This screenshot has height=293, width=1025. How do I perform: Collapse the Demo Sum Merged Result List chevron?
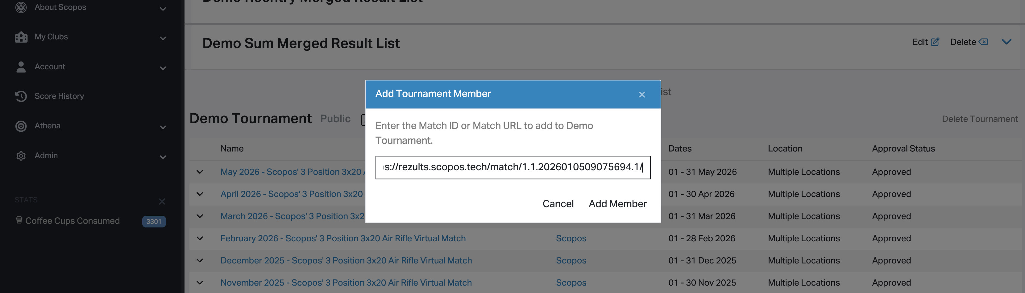tap(1006, 42)
